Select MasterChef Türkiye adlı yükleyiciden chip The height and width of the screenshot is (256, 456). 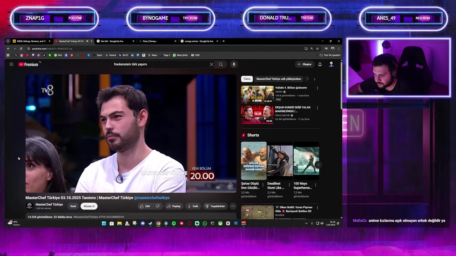click(x=279, y=79)
